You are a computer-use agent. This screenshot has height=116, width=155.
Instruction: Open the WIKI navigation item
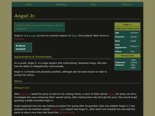tap(94, 5)
